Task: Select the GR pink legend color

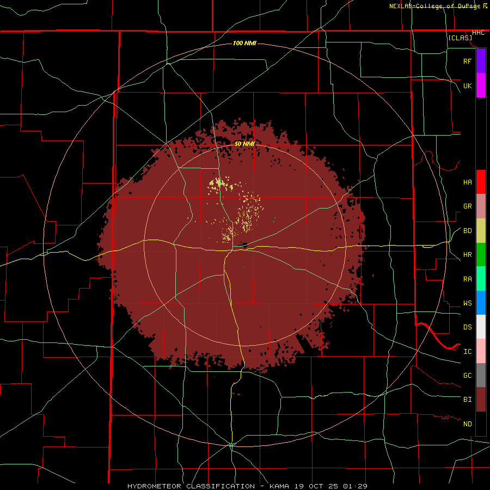Action: pos(481,206)
